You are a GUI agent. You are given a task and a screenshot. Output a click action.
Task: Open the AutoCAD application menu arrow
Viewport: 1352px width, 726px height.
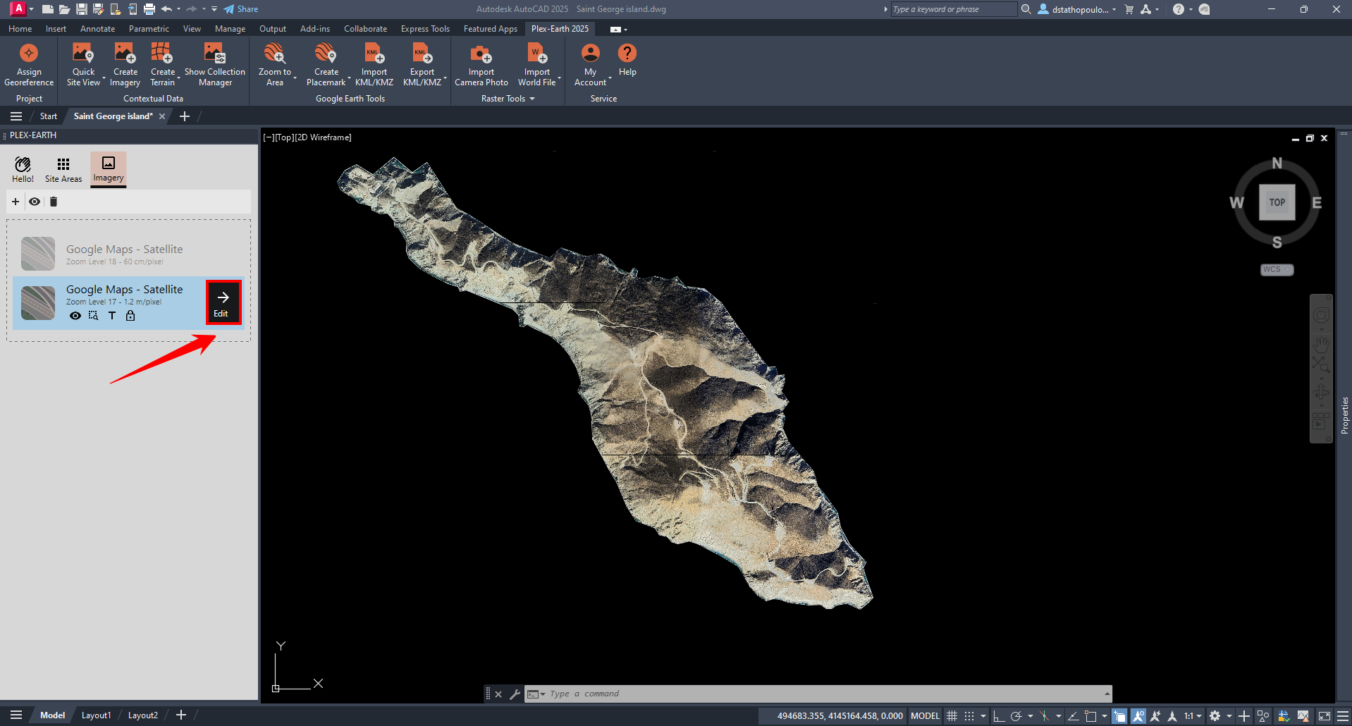31,9
